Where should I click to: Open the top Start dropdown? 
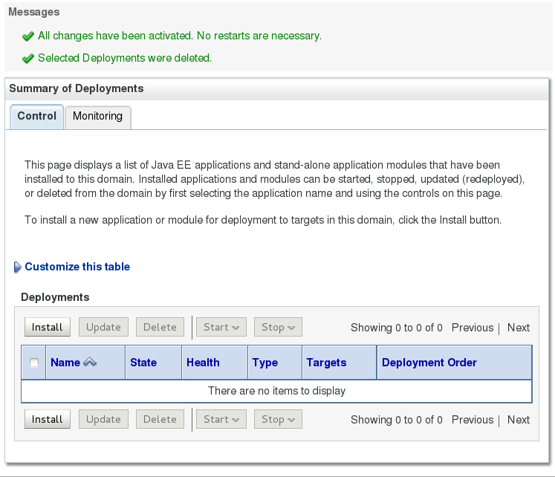(221, 327)
